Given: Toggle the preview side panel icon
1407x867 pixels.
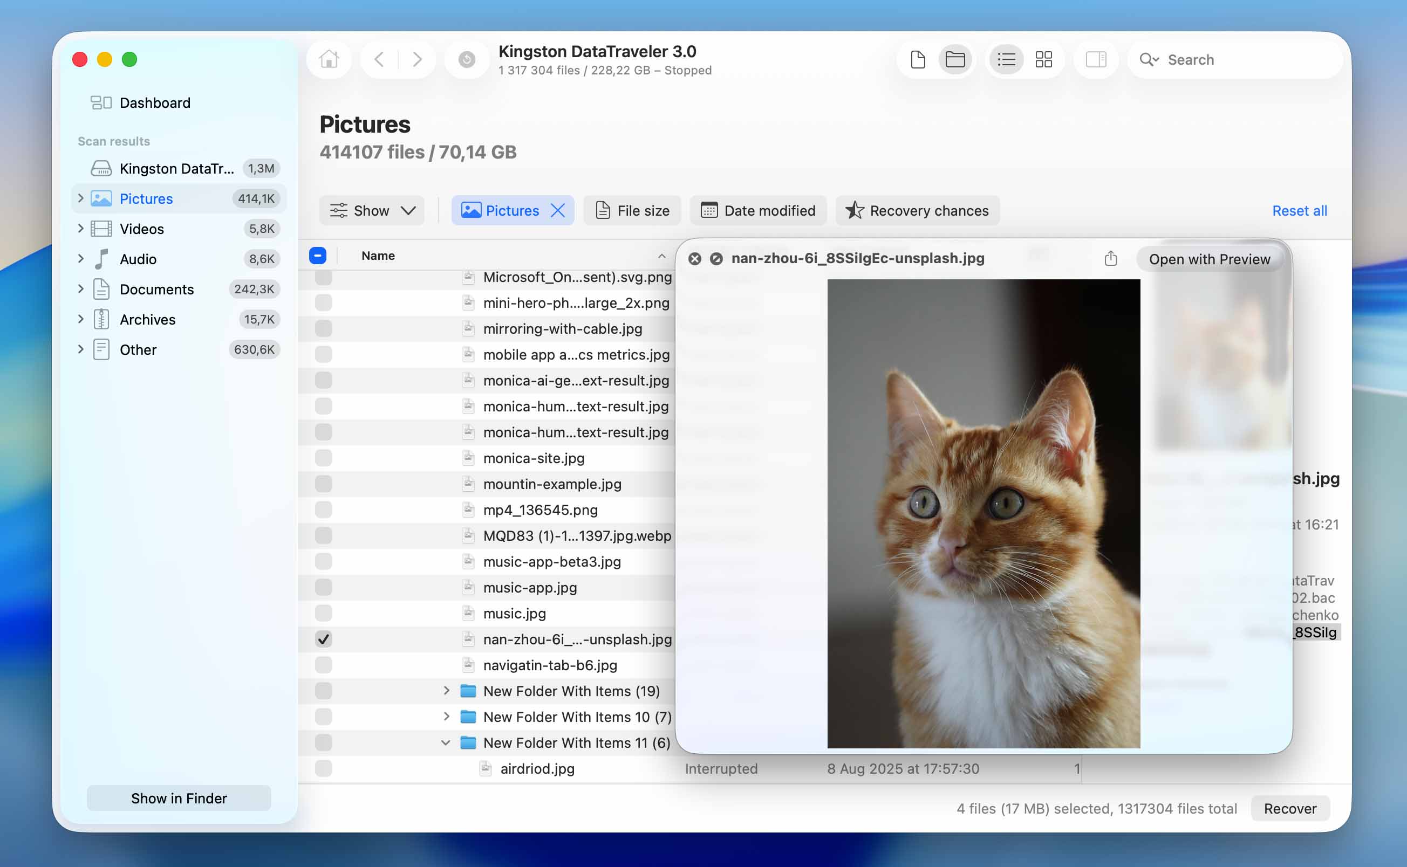Looking at the screenshot, I should (1096, 59).
